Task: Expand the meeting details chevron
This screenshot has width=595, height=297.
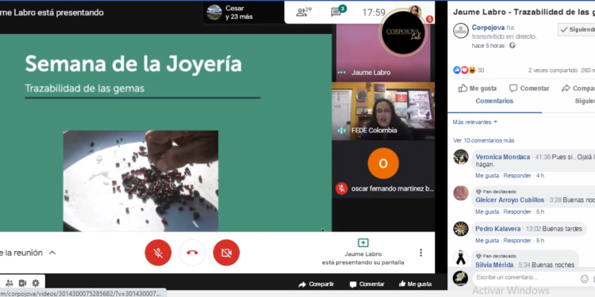Action: point(52,253)
